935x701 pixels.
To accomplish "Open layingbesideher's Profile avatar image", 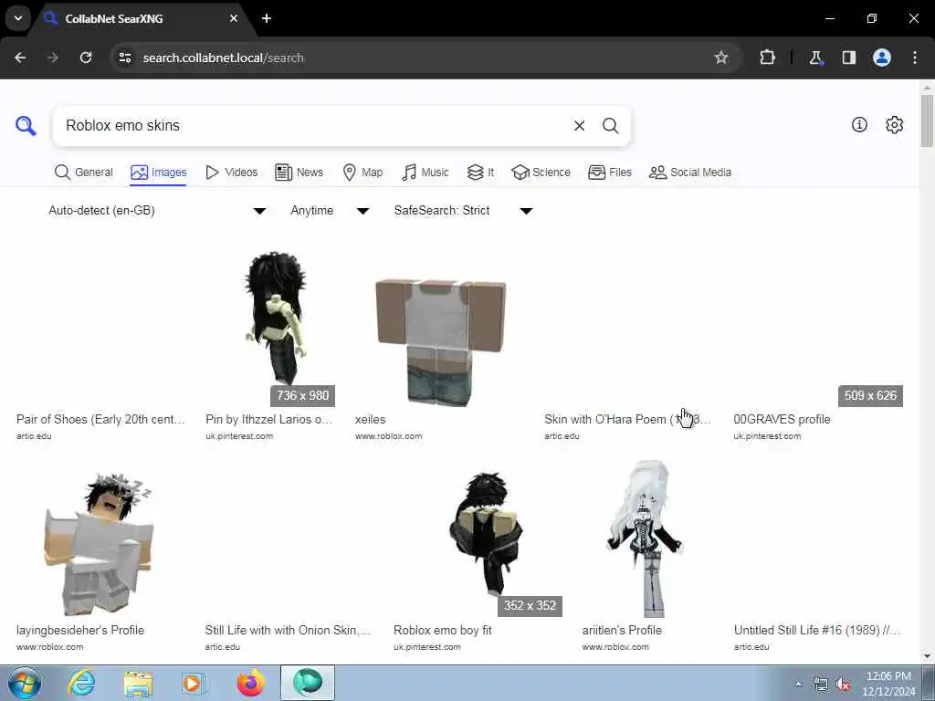I will [99, 542].
